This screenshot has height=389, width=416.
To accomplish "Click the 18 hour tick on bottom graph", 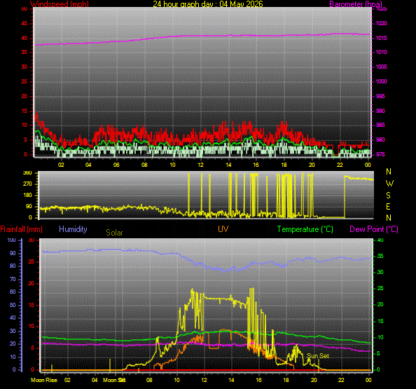I will (x=286, y=380).
